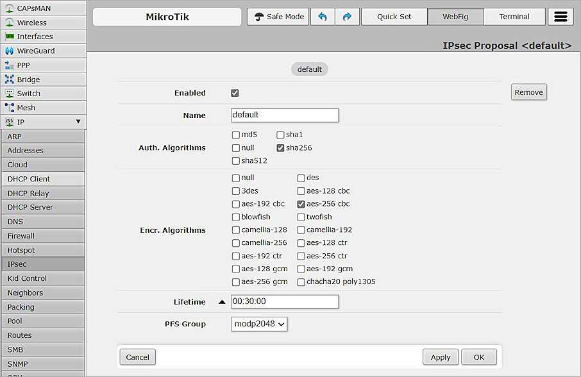This screenshot has width=581, height=377.
Task: Click the Name input field
Action: [284, 115]
